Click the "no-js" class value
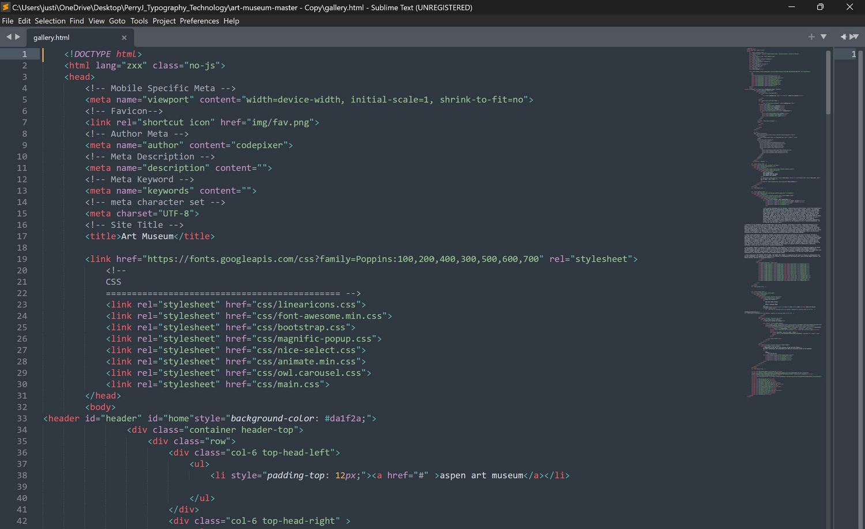 pyautogui.click(x=202, y=66)
